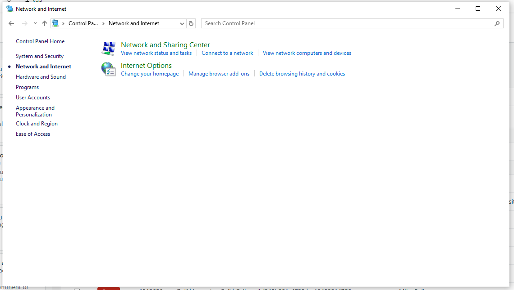514x290 pixels.
Task: Click the Network and Sharing Center icon
Action: [108, 48]
